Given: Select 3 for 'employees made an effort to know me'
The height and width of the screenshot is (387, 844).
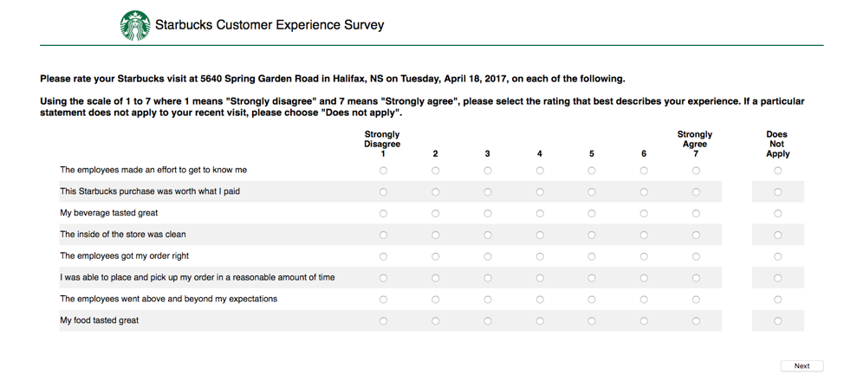Looking at the screenshot, I should tap(488, 171).
